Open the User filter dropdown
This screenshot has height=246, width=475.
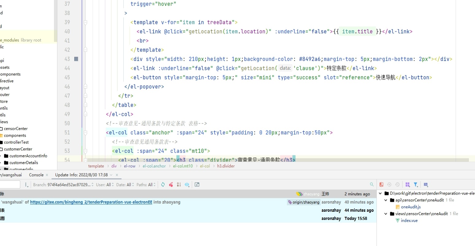pos(105,185)
